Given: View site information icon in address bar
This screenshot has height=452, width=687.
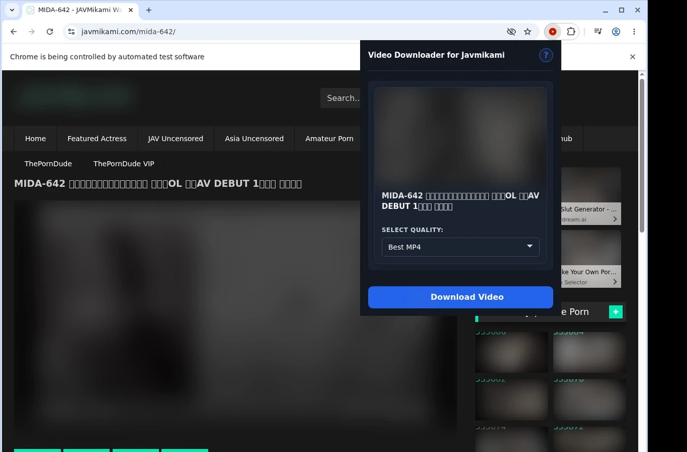Looking at the screenshot, I should pyautogui.click(x=71, y=32).
